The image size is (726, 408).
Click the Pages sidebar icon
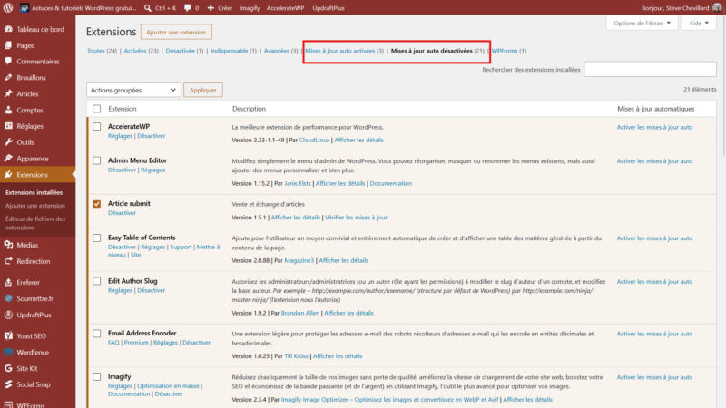[8, 45]
